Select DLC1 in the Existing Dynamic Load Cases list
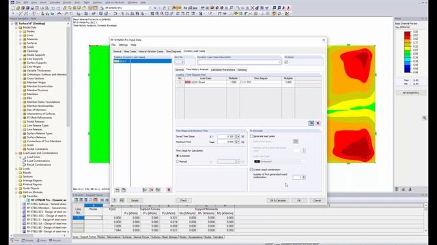This screenshot has height=245, width=437. coord(143,61)
